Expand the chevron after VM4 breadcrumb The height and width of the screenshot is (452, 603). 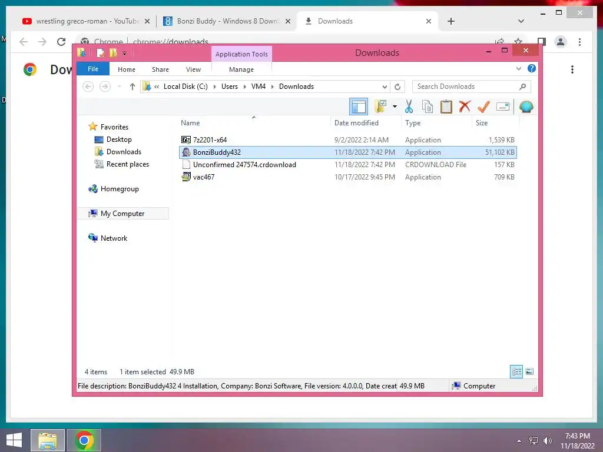[272, 87]
